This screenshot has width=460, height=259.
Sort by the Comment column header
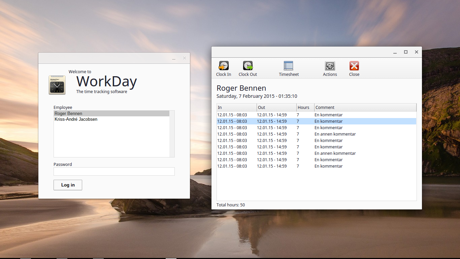coord(365,108)
